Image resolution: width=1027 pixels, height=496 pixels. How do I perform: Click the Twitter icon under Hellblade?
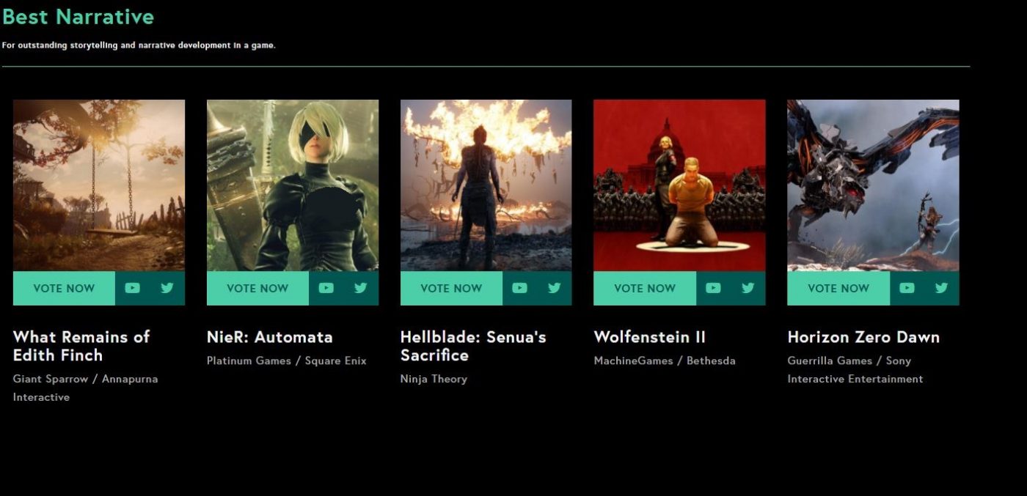[x=554, y=288]
